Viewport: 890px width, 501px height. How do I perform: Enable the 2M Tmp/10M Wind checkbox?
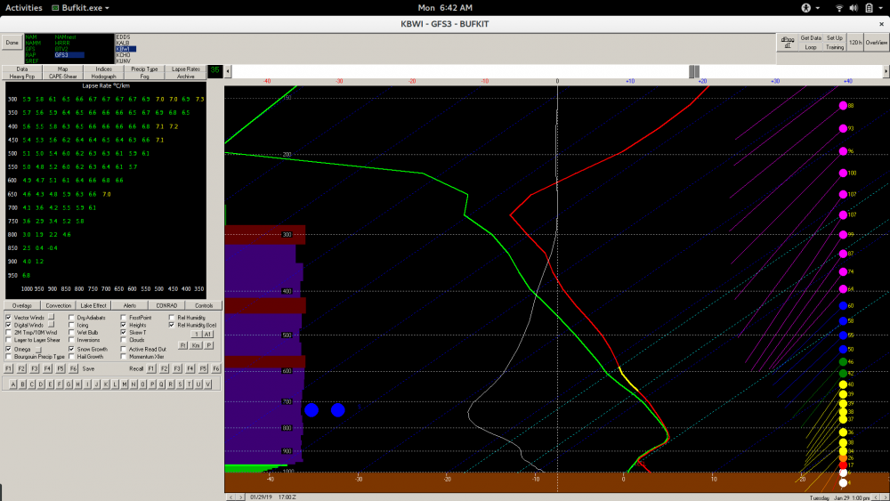(x=8, y=333)
